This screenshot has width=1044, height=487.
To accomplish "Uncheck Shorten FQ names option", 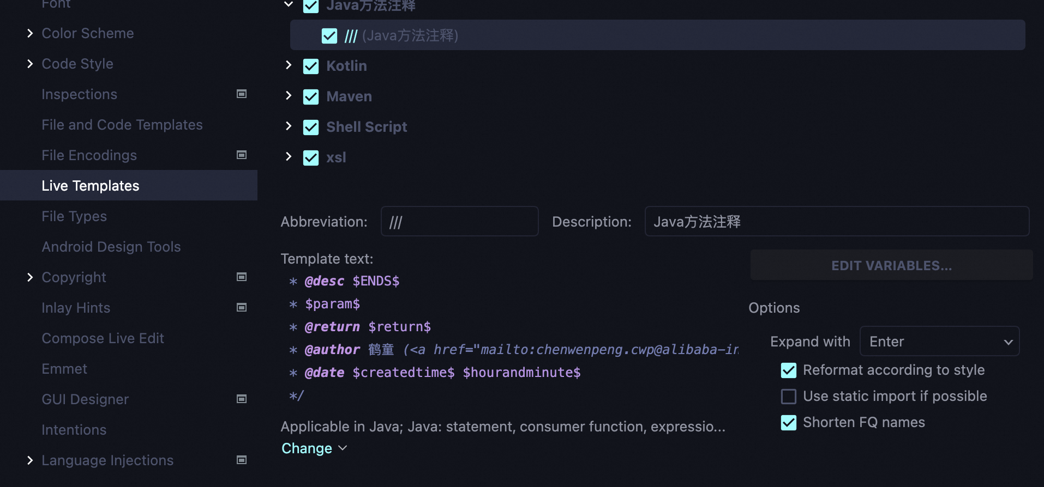I will pyautogui.click(x=789, y=423).
